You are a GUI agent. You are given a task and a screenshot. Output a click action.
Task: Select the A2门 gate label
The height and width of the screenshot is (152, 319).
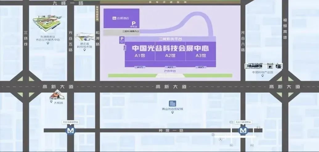(170, 67)
